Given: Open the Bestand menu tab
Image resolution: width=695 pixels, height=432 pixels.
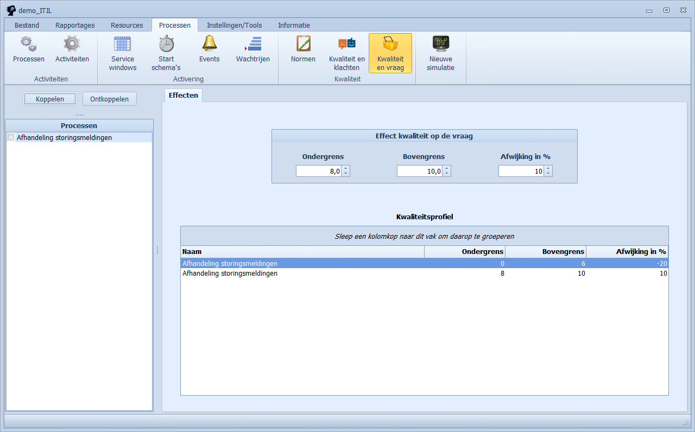Looking at the screenshot, I should (x=27, y=26).
